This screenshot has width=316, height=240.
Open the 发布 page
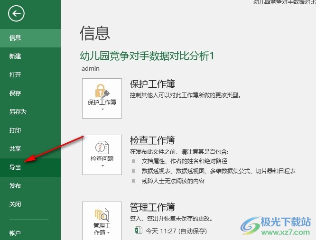point(30,186)
